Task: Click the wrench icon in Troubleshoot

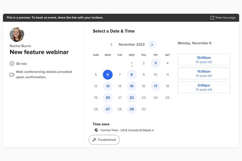Action: point(94,140)
